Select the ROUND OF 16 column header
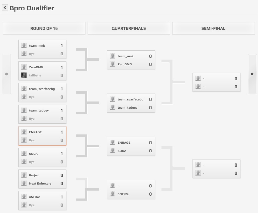Viewport: 258px width, 213px height. 44,28
